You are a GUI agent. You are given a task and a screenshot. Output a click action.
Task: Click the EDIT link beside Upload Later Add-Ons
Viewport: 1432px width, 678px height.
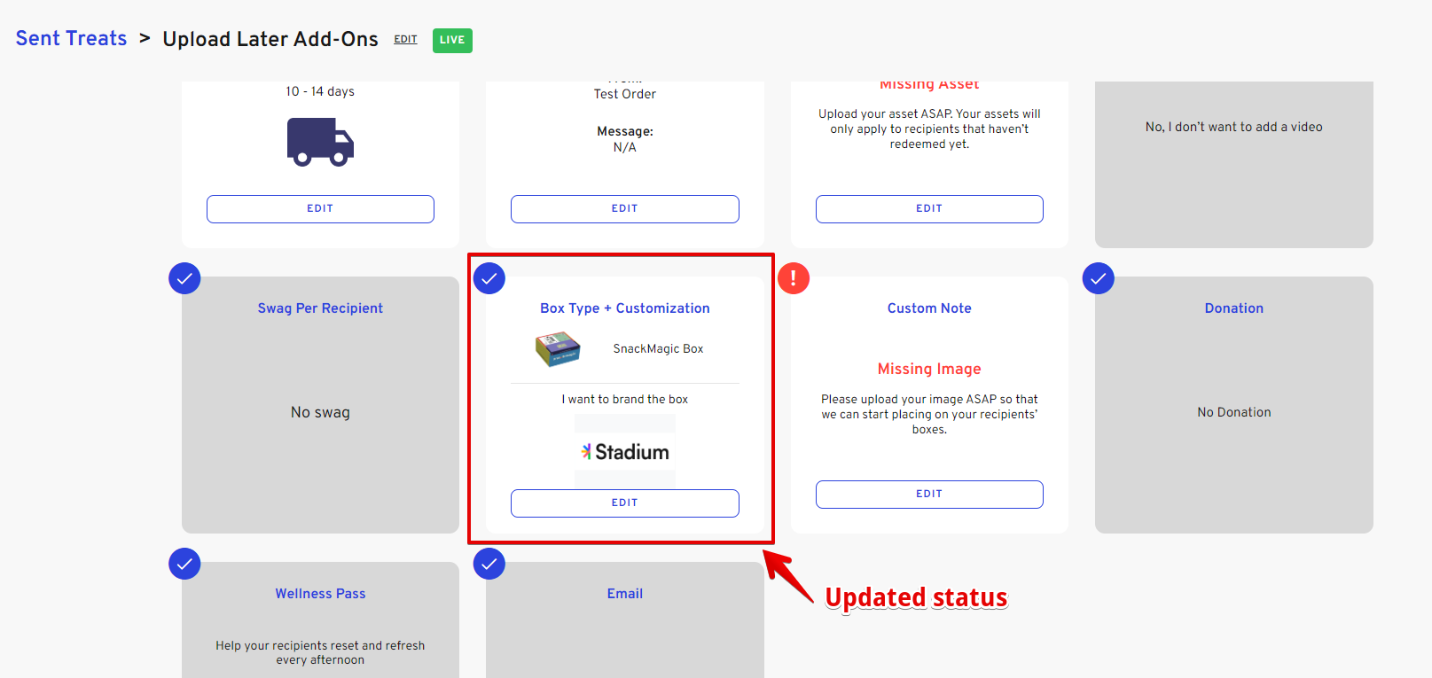(x=405, y=40)
